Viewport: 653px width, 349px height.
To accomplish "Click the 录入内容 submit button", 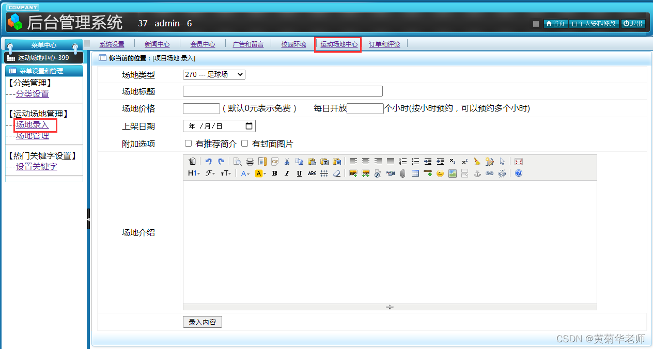I will click(203, 322).
